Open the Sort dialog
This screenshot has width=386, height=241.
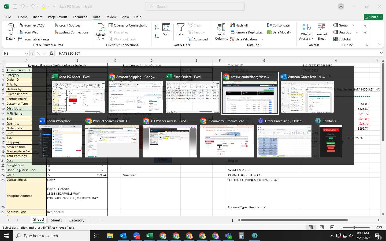point(166,30)
